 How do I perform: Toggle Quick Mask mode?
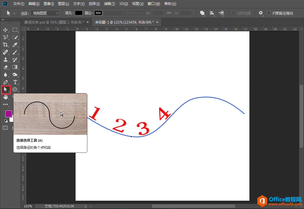click(x=5, y=128)
